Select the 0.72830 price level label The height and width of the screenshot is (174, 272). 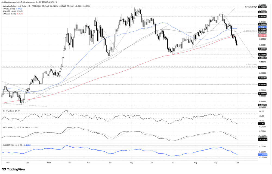(x=262, y=7)
